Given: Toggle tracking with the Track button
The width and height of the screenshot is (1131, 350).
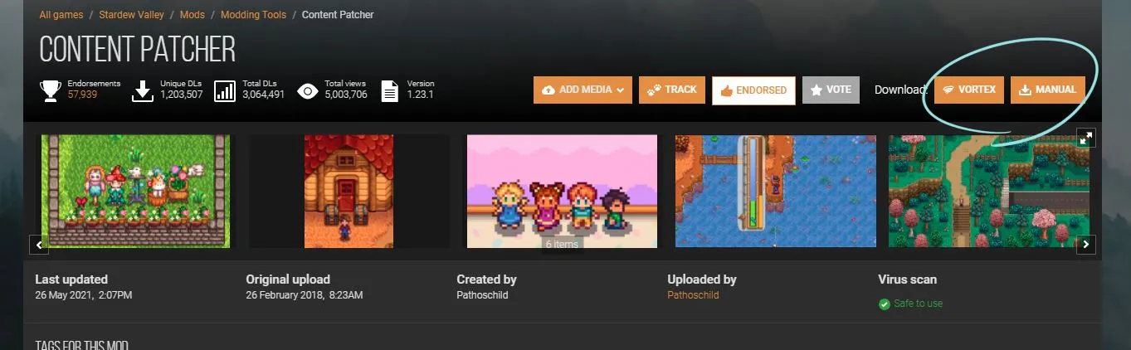Looking at the screenshot, I should click(672, 90).
